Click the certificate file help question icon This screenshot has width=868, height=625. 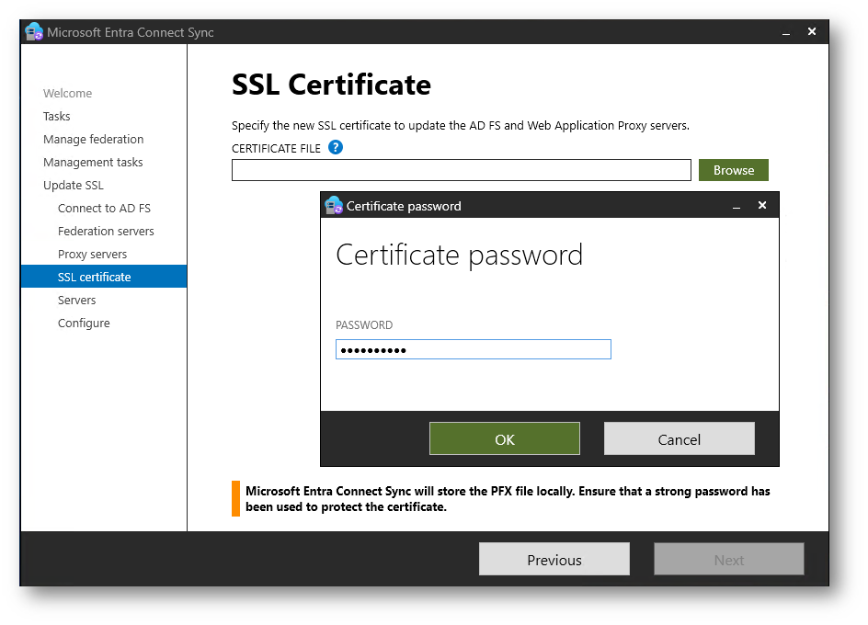coord(336,147)
